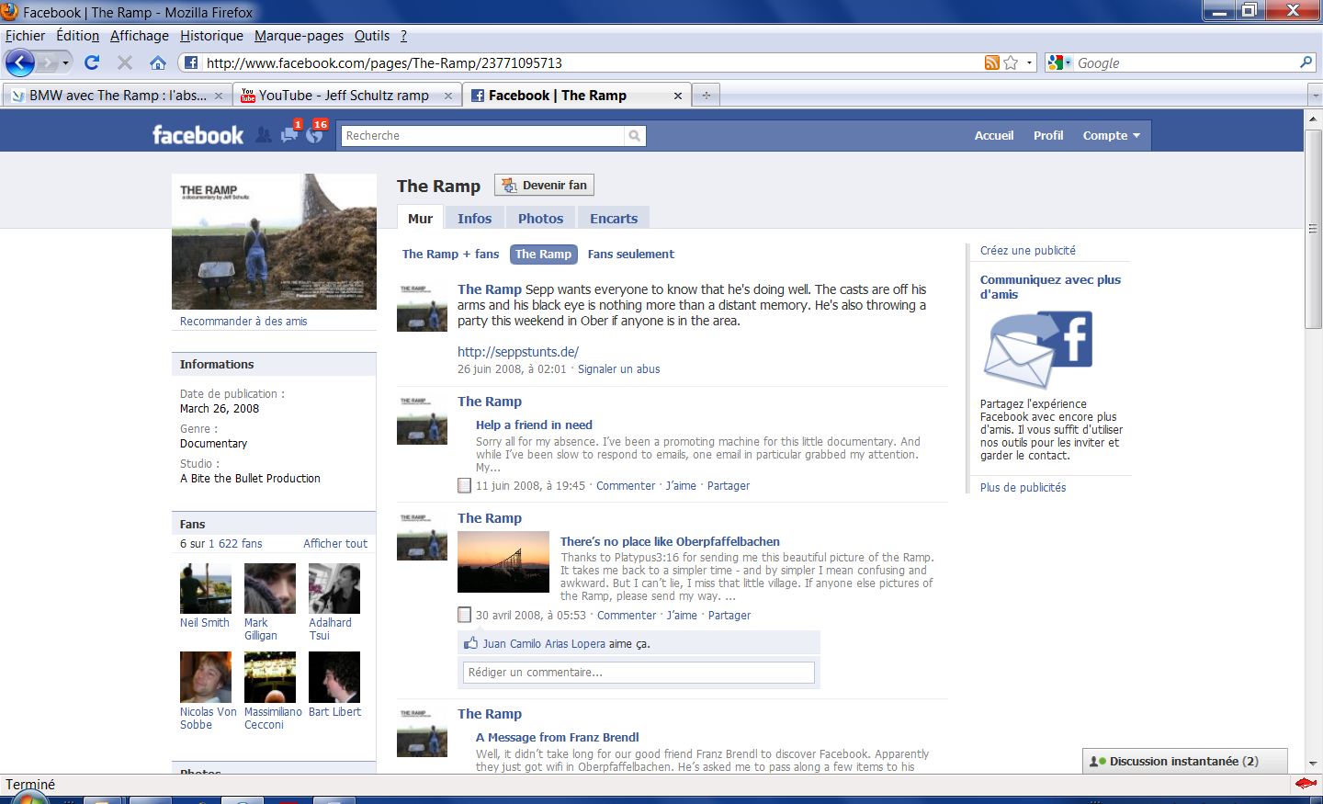Viewport: 1323px width, 804px height.
Task: Switch to the Photos tab
Action: click(x=540, y=219)
